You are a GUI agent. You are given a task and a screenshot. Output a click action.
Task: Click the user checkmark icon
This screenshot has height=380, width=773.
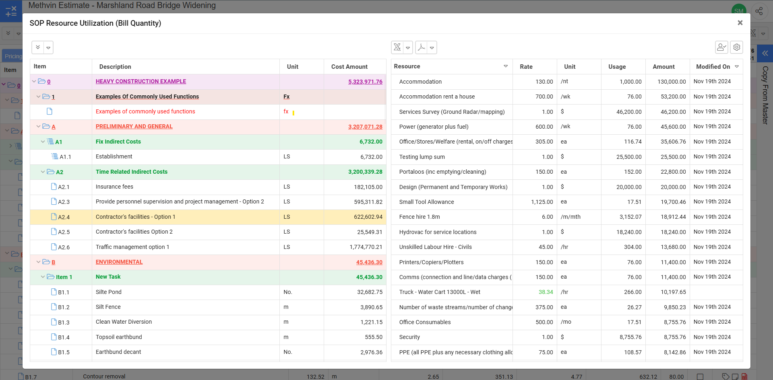click(x=721, y=47)
